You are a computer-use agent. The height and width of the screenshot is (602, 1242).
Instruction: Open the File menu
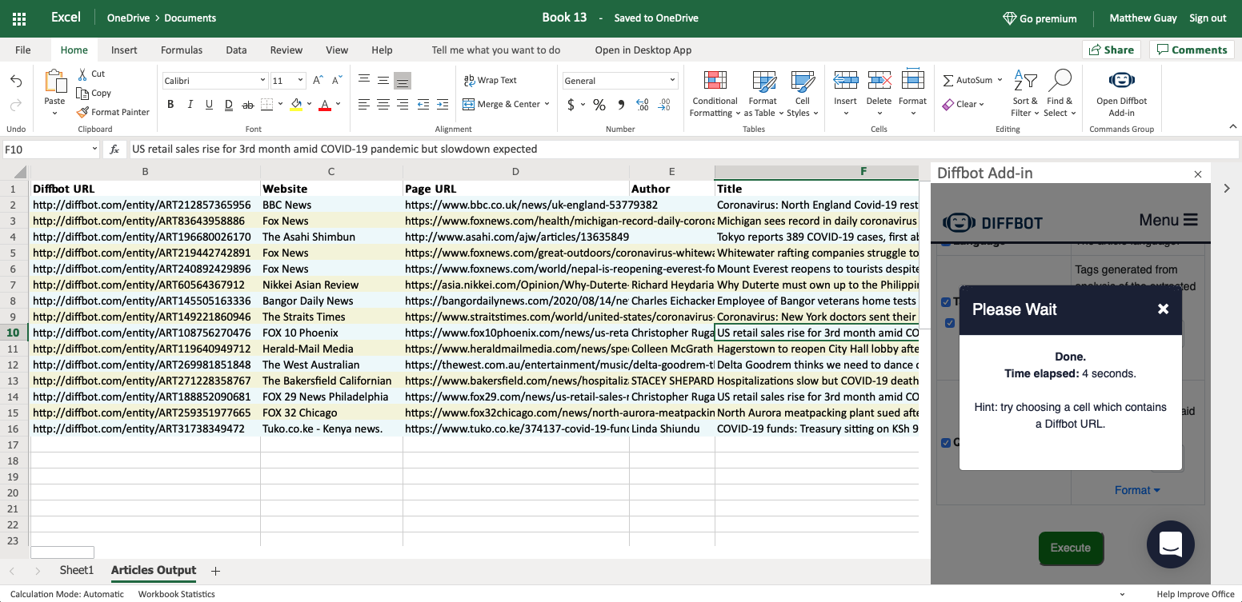[x=22, y=50]
